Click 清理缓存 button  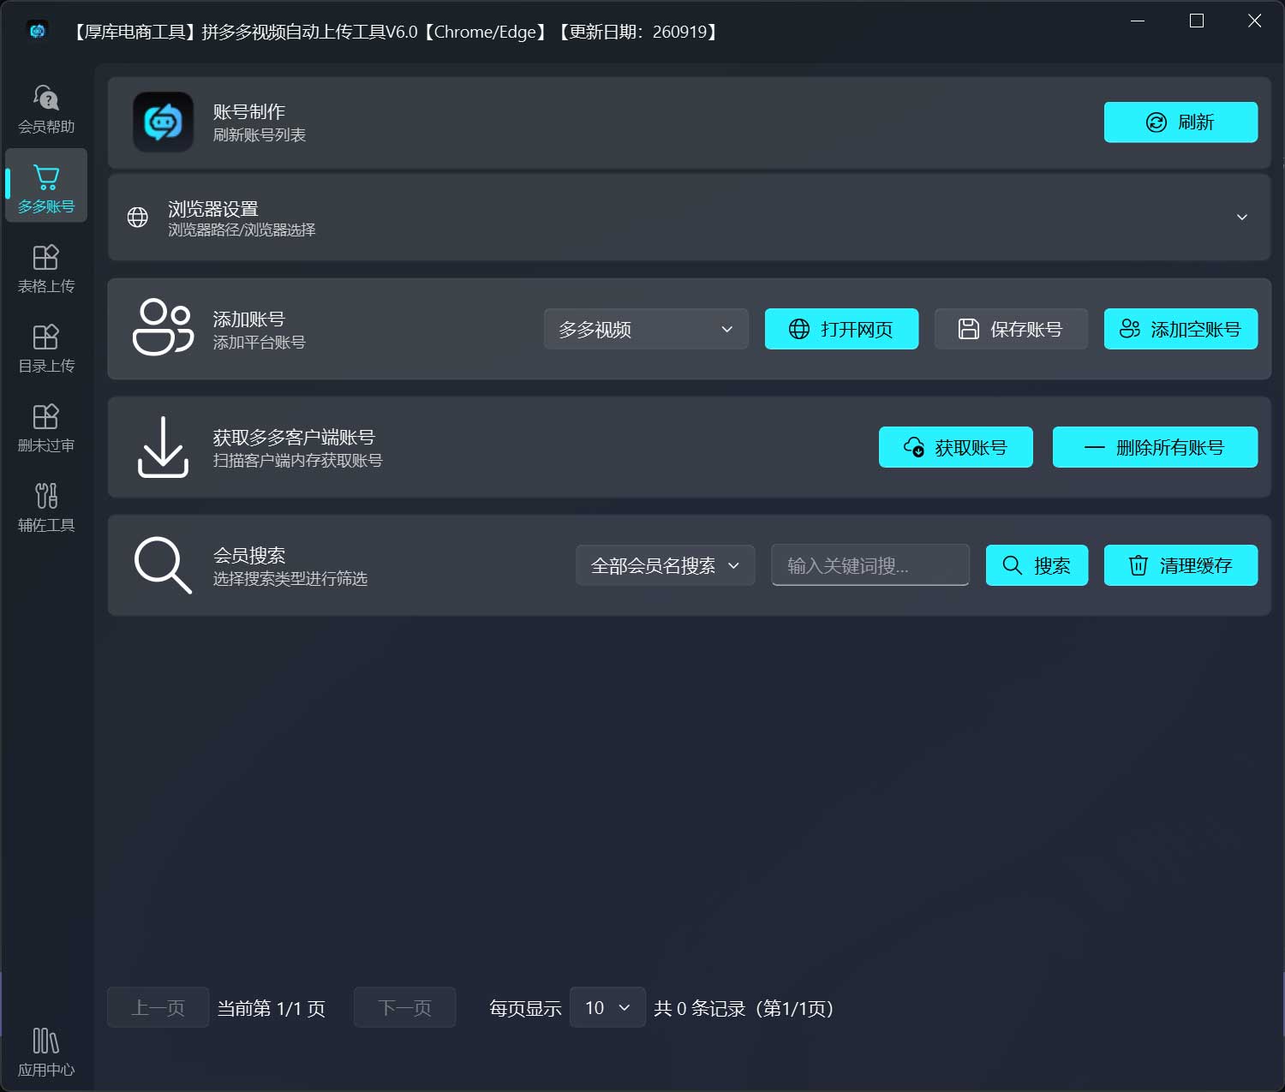coord(1180,565)
